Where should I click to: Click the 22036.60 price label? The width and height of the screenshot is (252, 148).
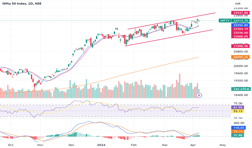coord(240,33)
